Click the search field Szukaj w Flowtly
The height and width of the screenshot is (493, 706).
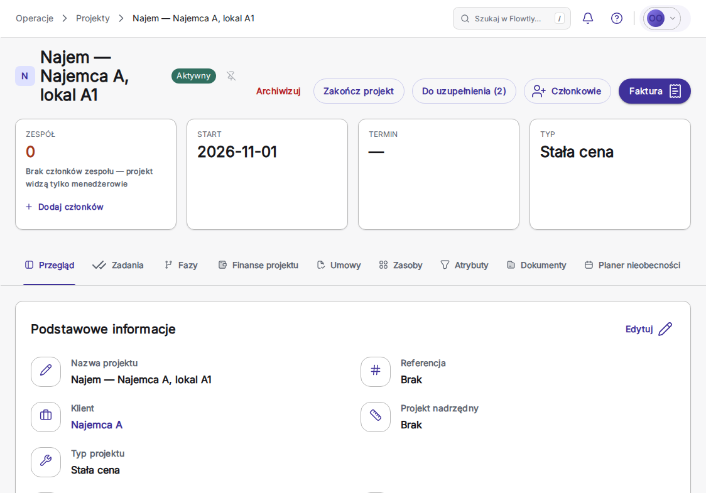click(x=511, y=18)
